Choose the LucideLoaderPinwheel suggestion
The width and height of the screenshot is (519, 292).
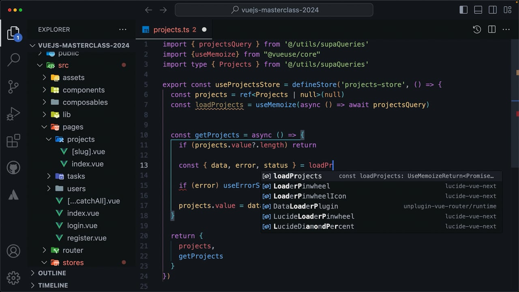point(381,217)
